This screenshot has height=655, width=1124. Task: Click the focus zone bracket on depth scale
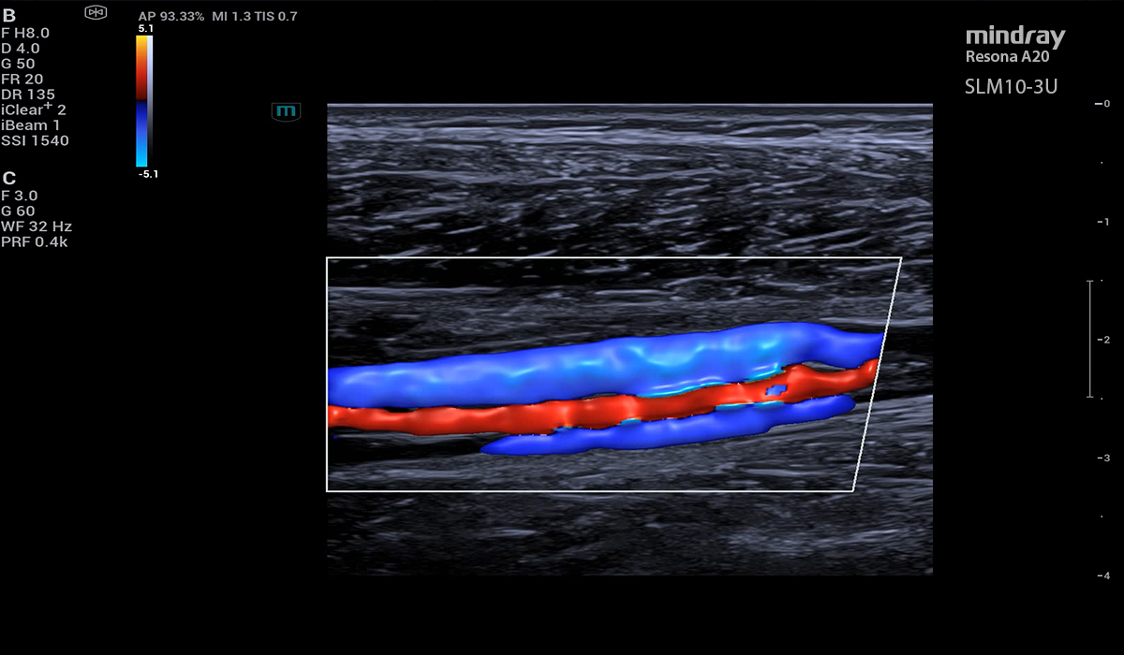pos(1090,339)
